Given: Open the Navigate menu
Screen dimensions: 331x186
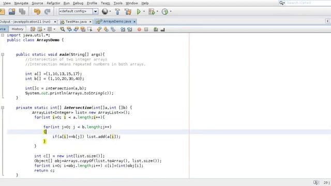Looking at the screenshot, I should point(21,3).
